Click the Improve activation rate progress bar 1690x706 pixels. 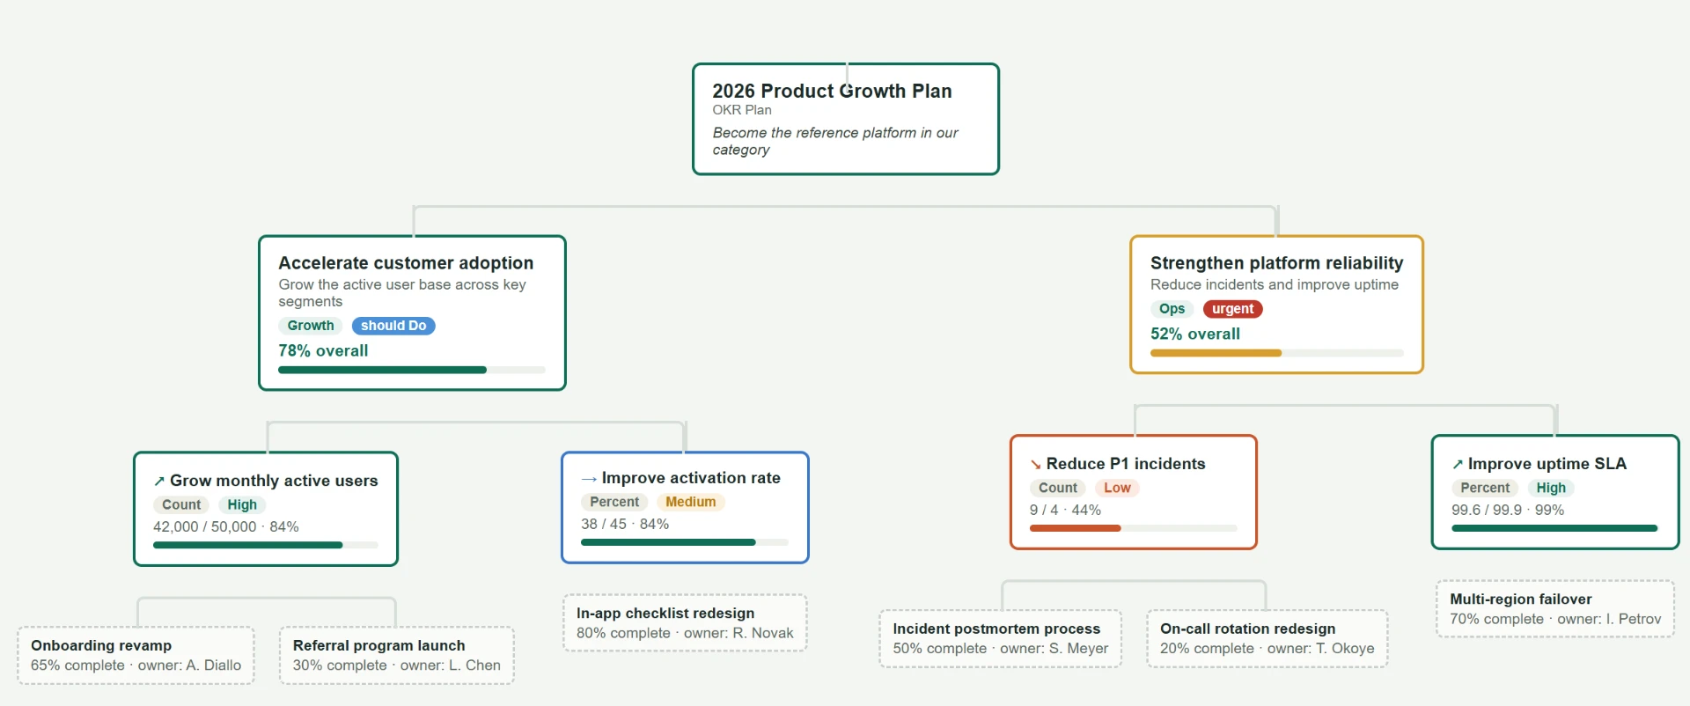point(685,543)
